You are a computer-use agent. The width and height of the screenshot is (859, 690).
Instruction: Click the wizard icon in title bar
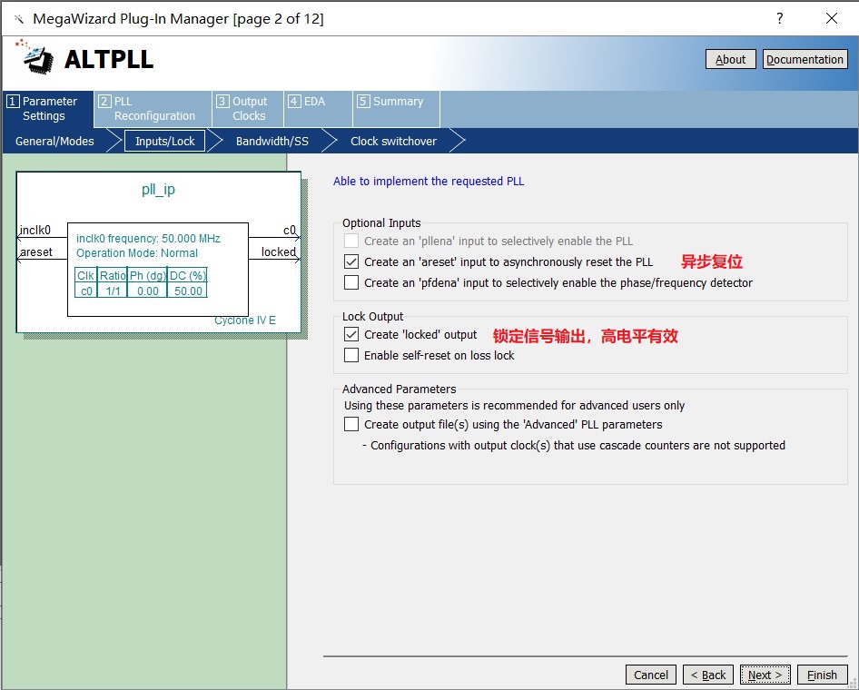(x=19, y=19)
